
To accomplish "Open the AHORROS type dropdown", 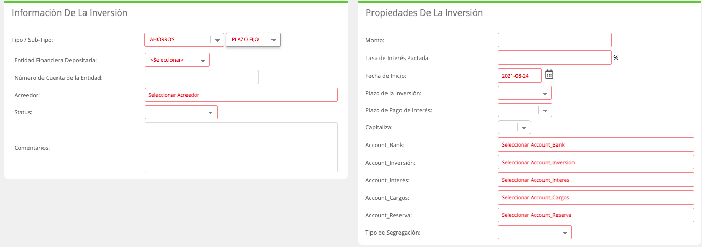I will [184, 40].
